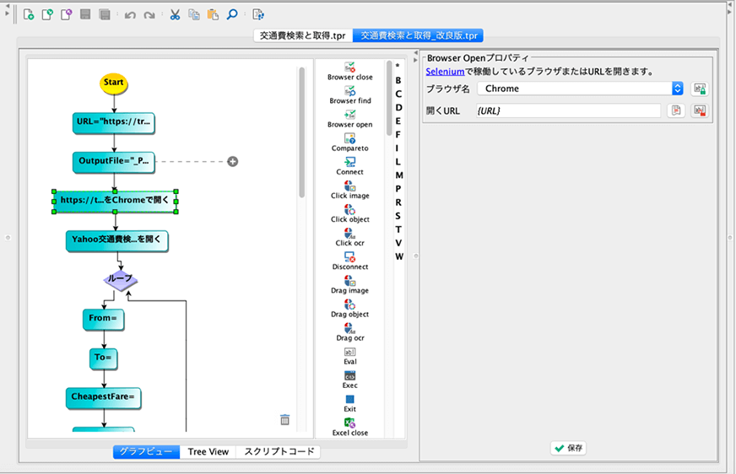
Task: Click the 保存 save button
Action: click(568, 448)
